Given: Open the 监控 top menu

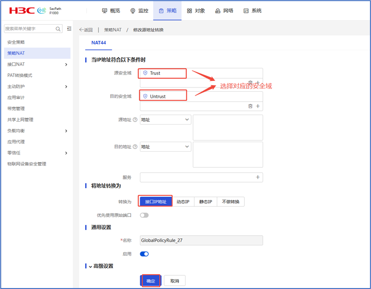Looking at the screenshot, I should click(x=139, y=10).
